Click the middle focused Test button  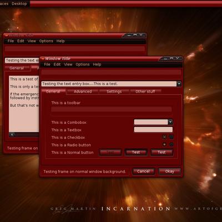136,153
